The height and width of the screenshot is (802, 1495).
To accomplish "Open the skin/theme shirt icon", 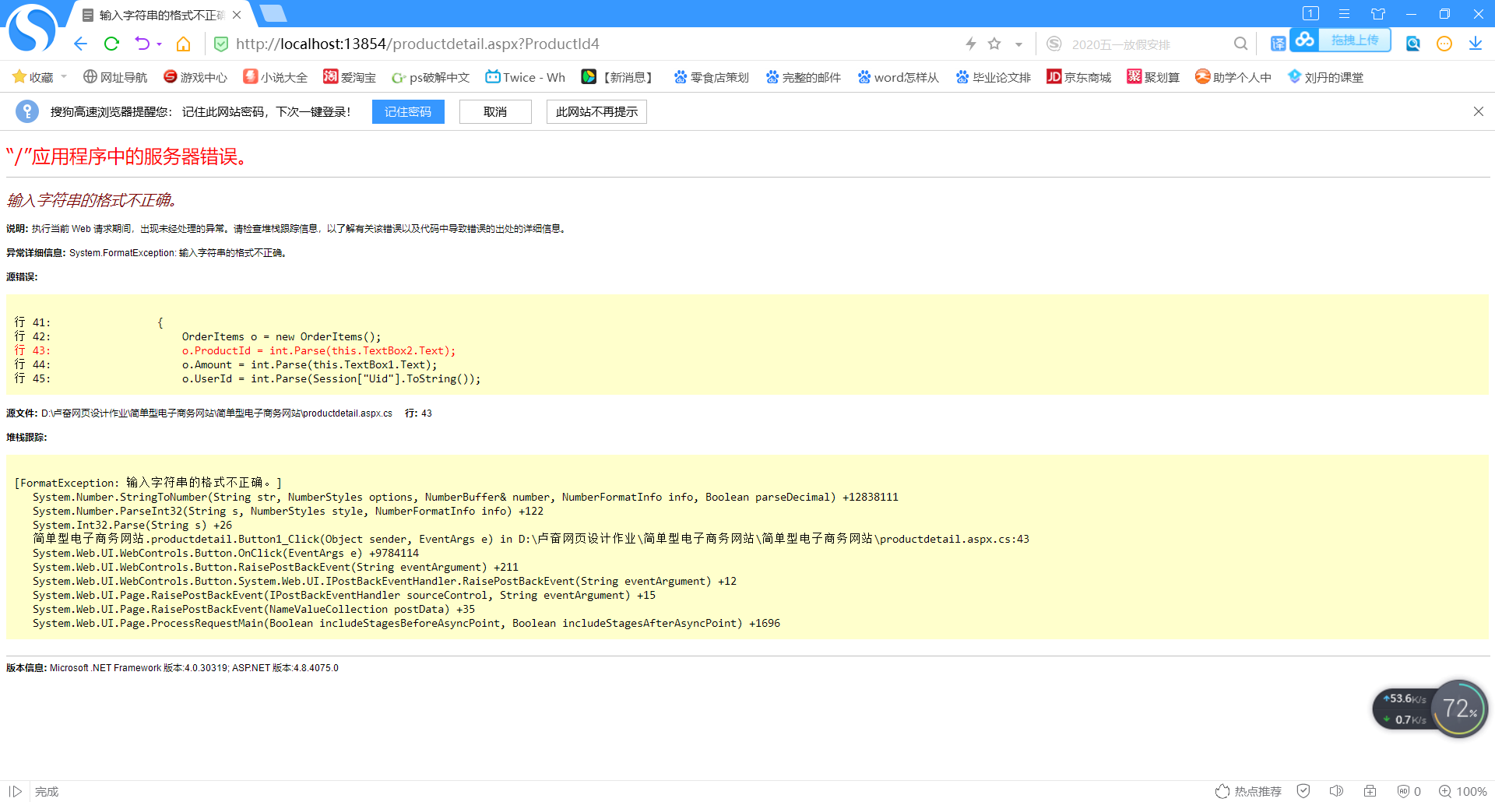I will point(1378,13).
